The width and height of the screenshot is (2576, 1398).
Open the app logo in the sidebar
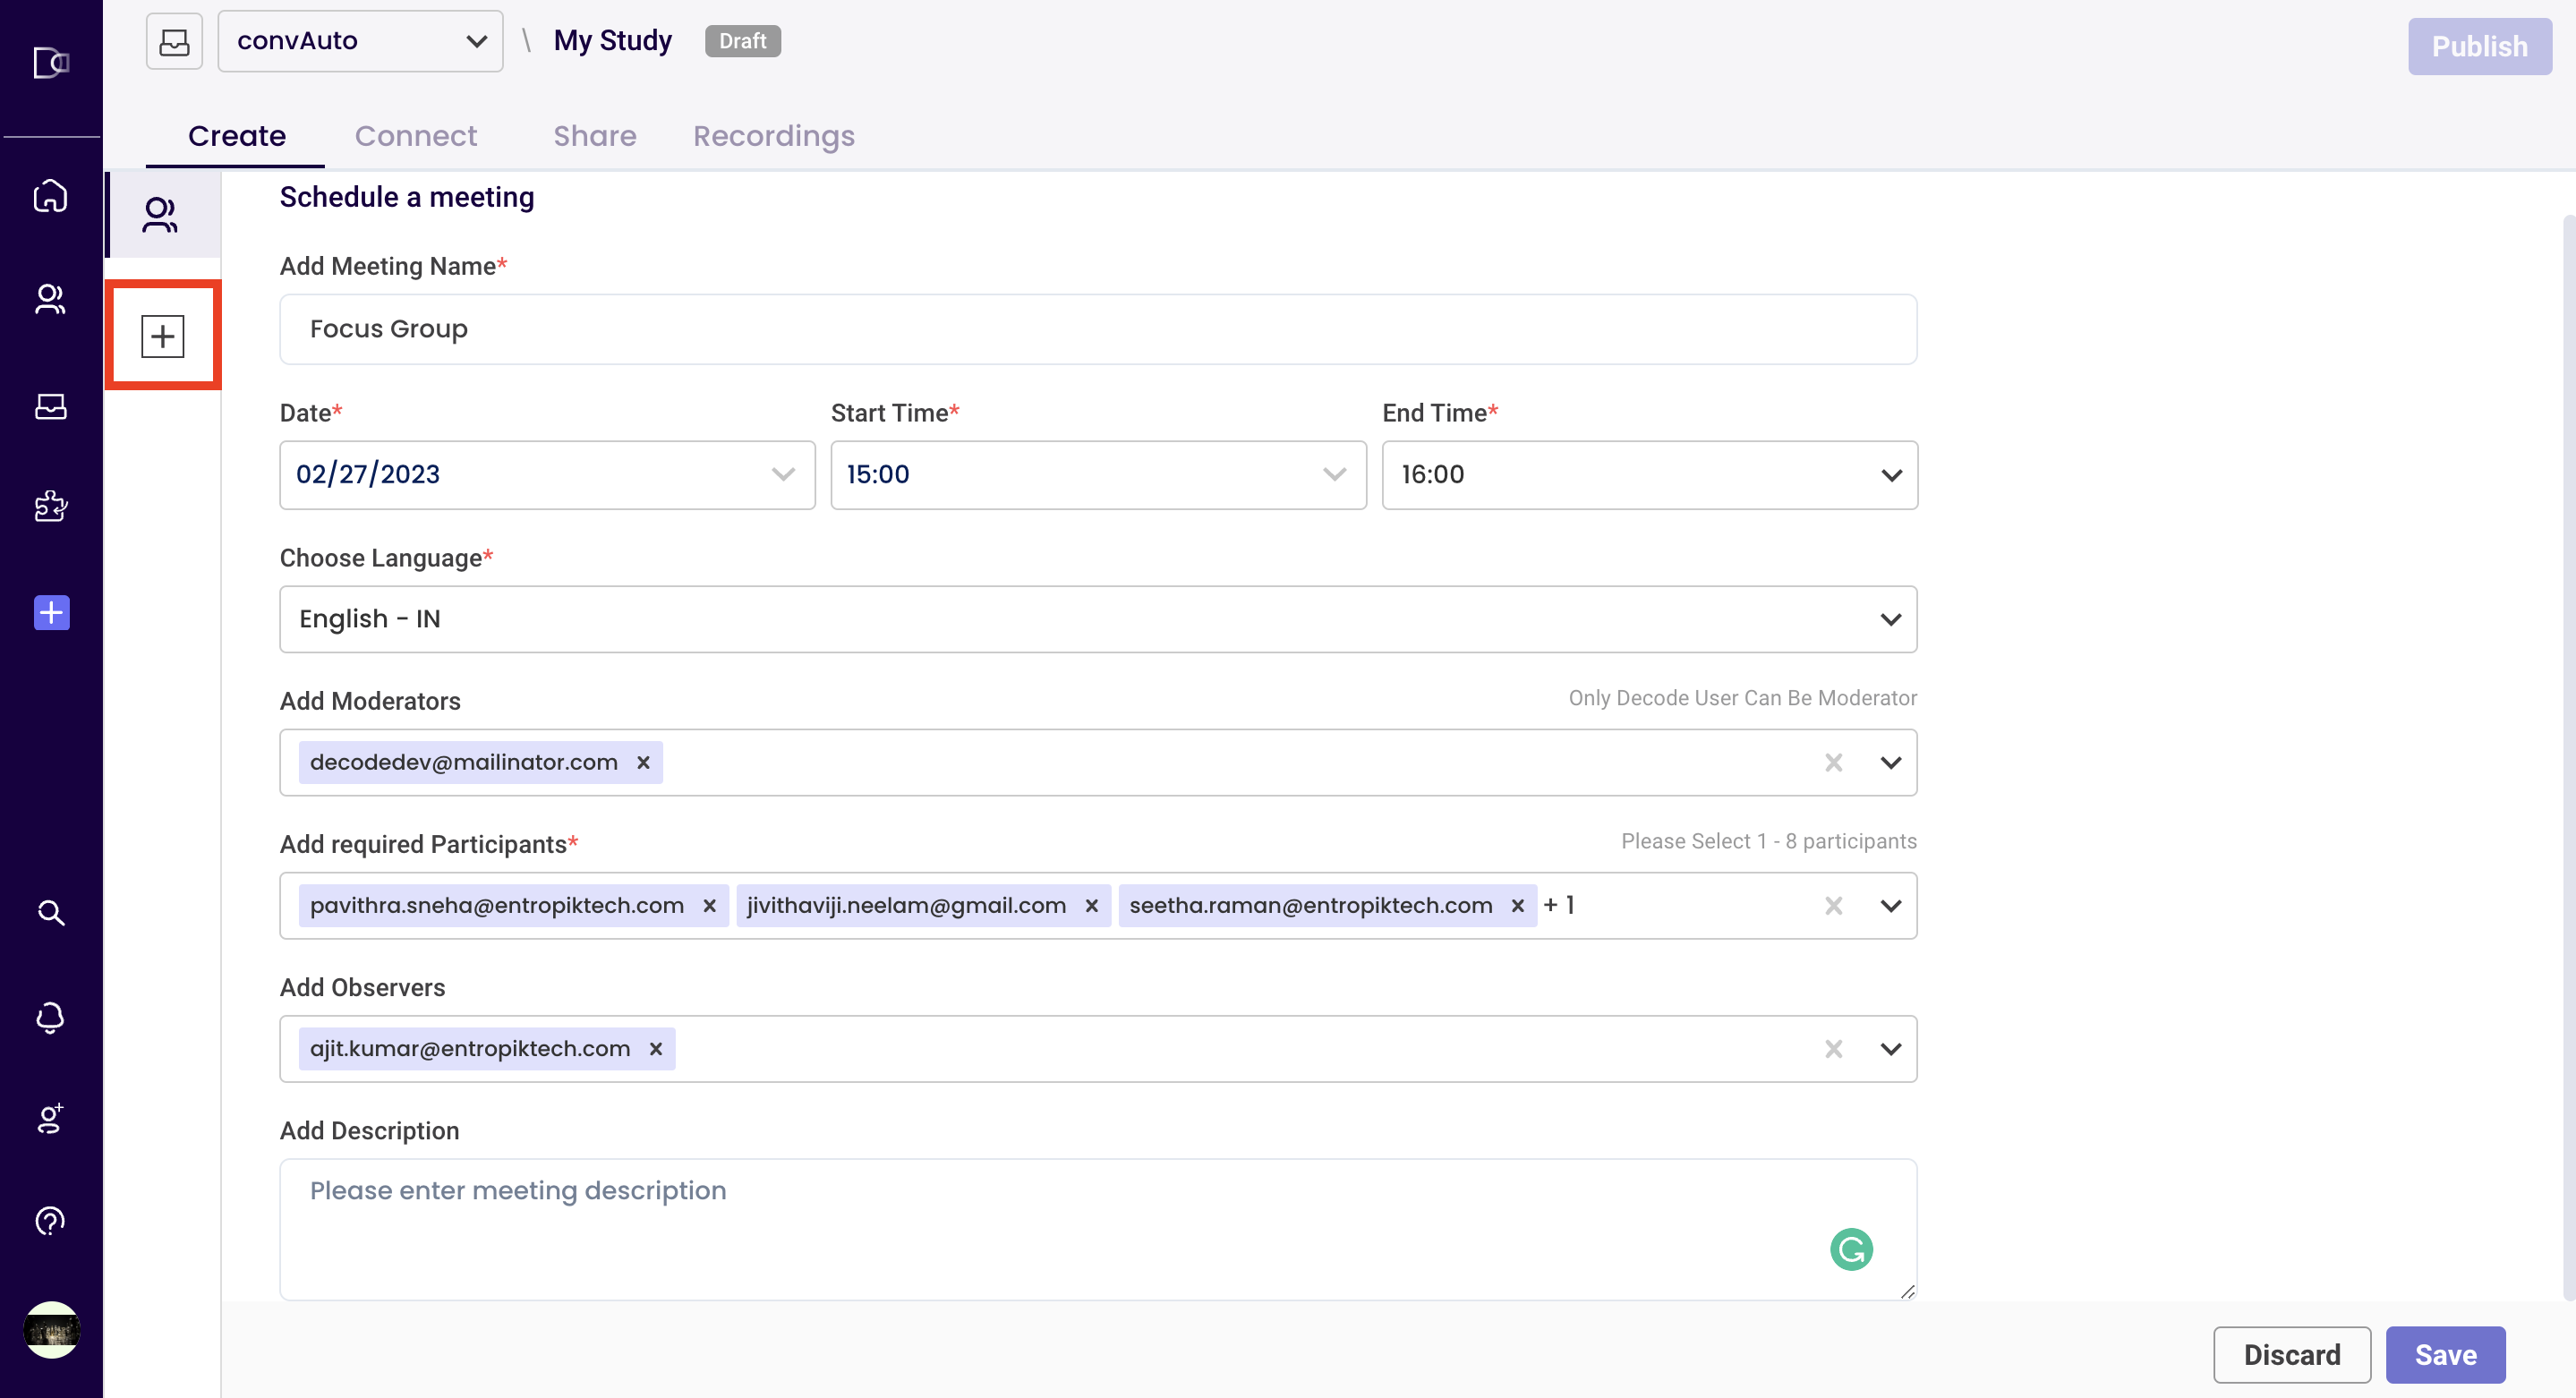[x=51, y=62]
